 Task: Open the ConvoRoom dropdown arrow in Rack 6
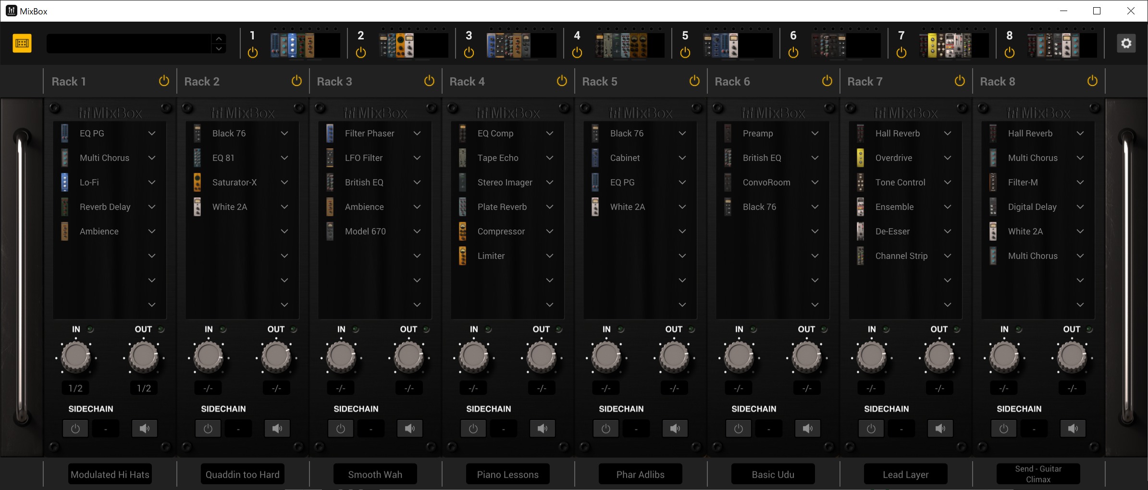815,182
